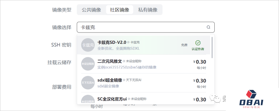279x111 pixels.
Task: Click the 二次元风推文 author avatar
Action: tap(88, 64)
